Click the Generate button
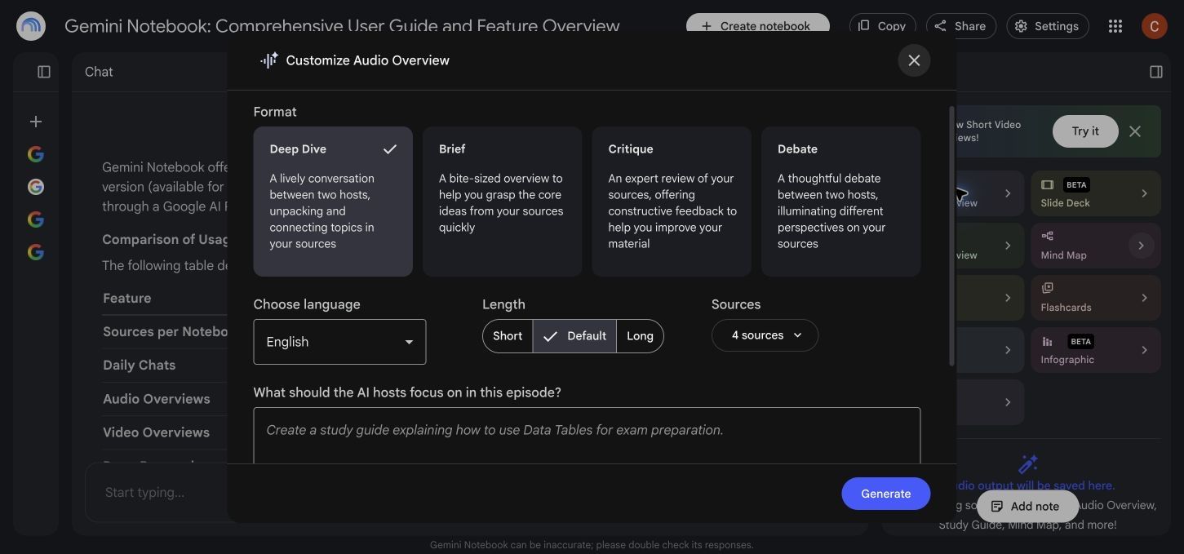This screenshot has height=554, width=1184. pos(885,494)
